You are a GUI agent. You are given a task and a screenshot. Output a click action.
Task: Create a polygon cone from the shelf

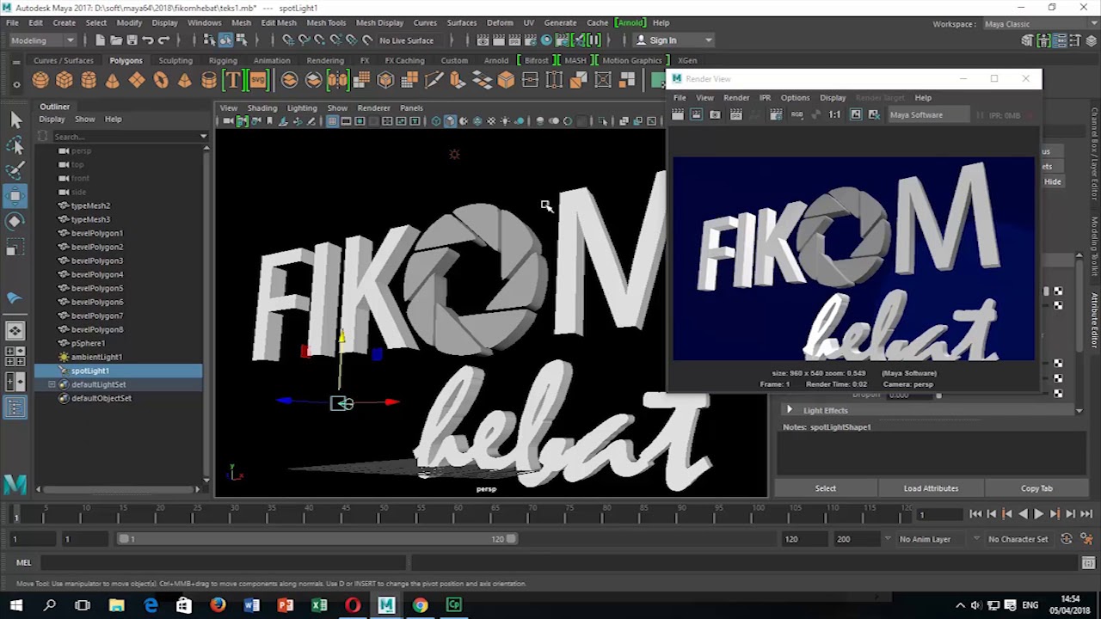point(113,80)
